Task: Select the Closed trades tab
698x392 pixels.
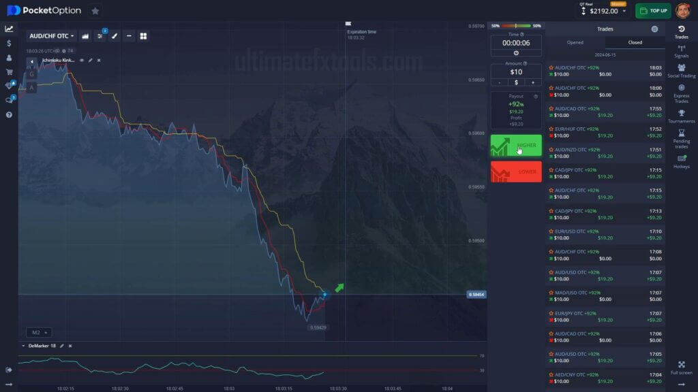Action: (634, 42)
